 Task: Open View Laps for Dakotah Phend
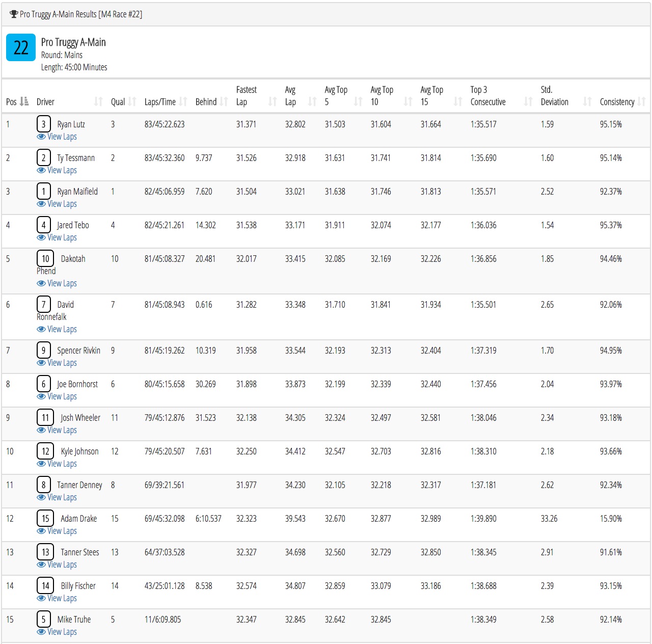57,283
